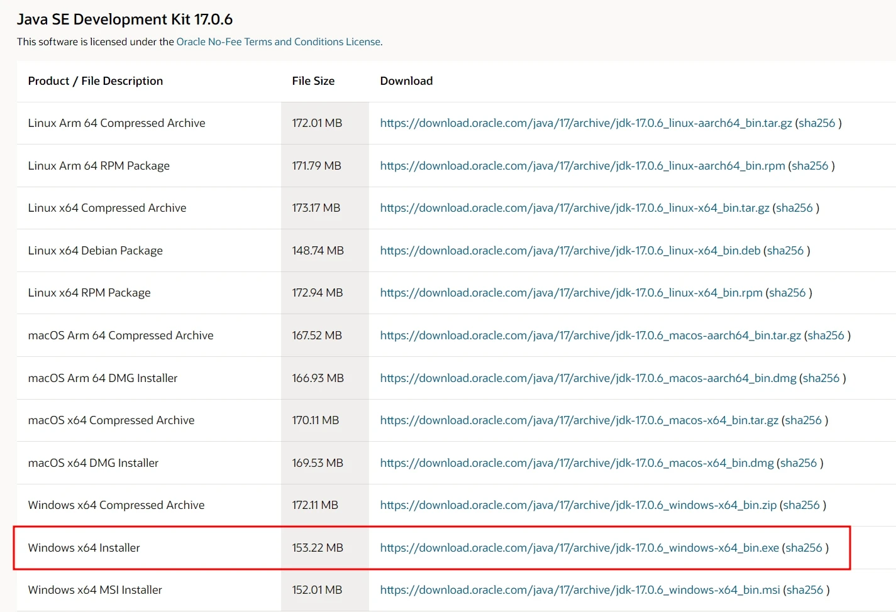The image size is (896, 612).
Task: Open sha256 for macOS x64 dmg
Action: coord(799,463)
